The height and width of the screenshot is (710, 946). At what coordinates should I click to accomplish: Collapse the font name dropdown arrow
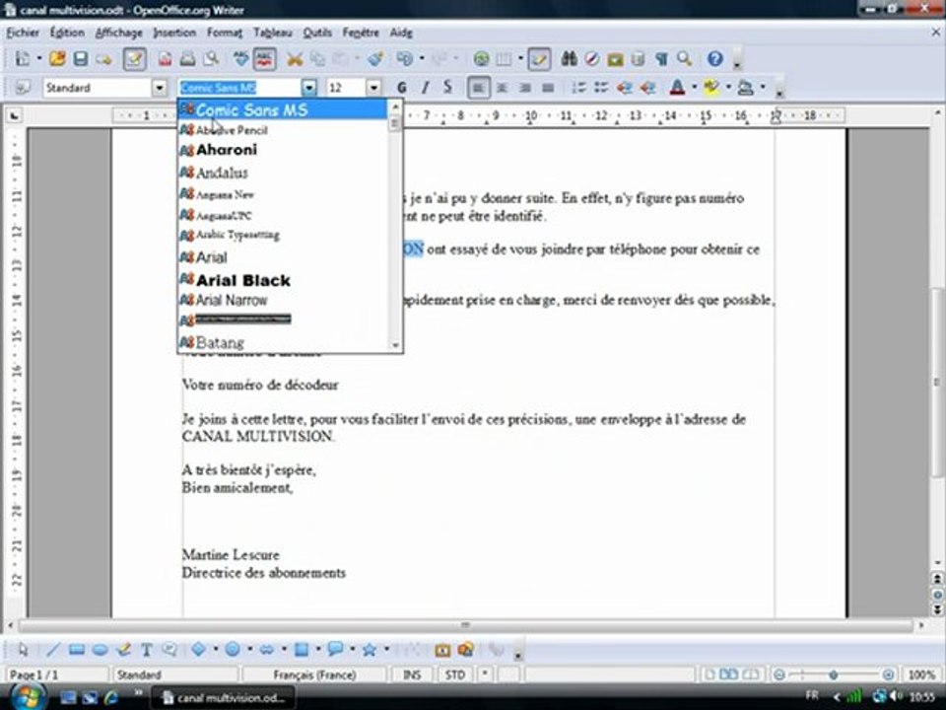[309, 88]
